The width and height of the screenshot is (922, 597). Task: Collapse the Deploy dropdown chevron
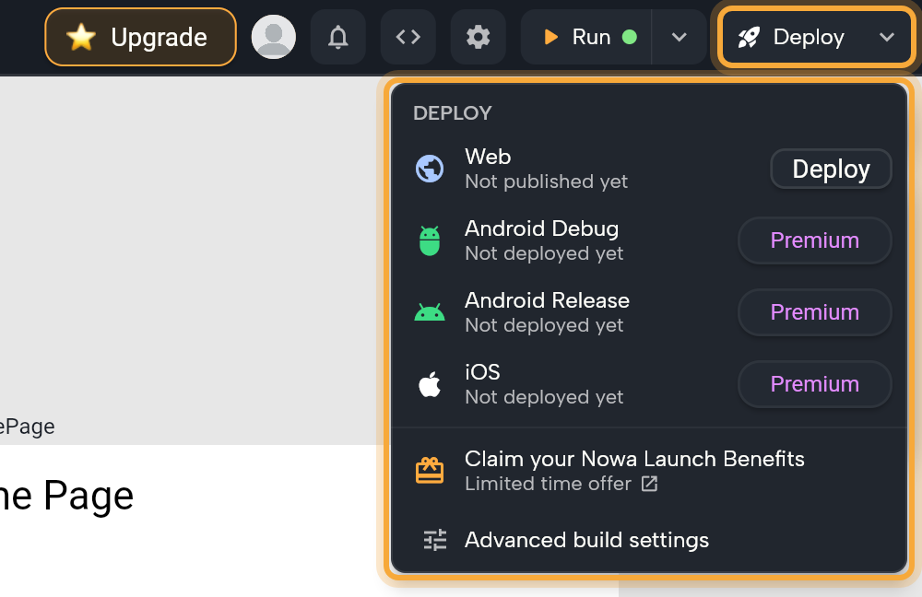click(887, 37)
